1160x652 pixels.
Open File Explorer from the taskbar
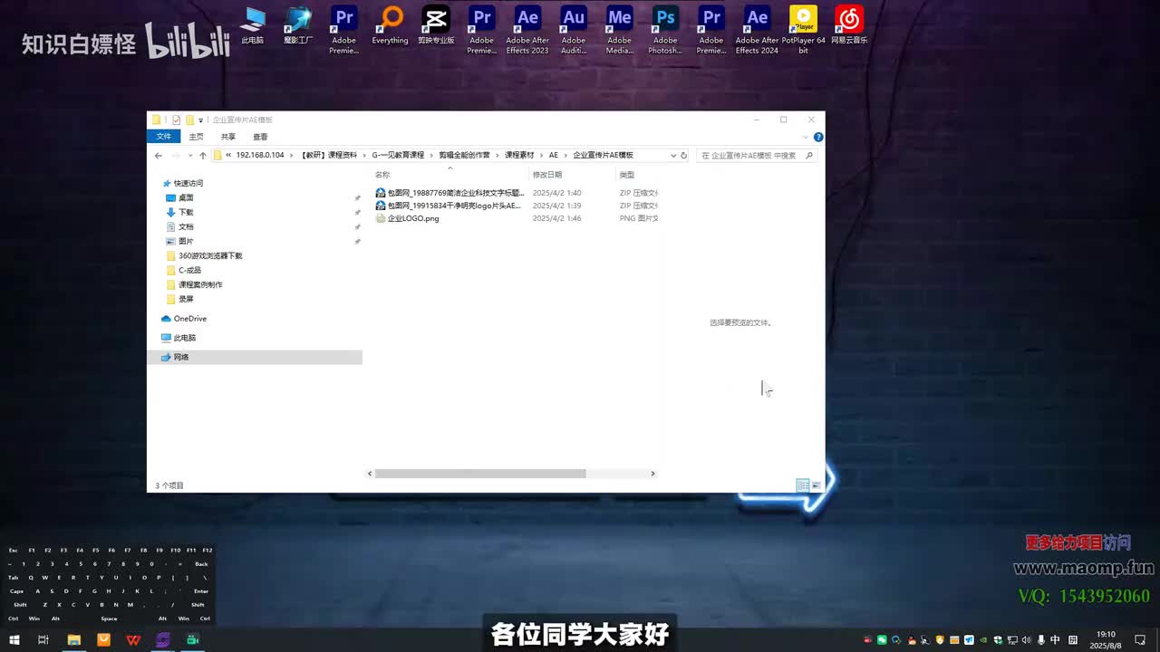click(x=74, y=639)
